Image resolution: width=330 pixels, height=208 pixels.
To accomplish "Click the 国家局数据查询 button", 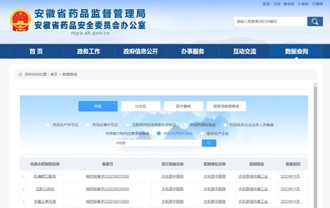I will click(x=226, y=106).
